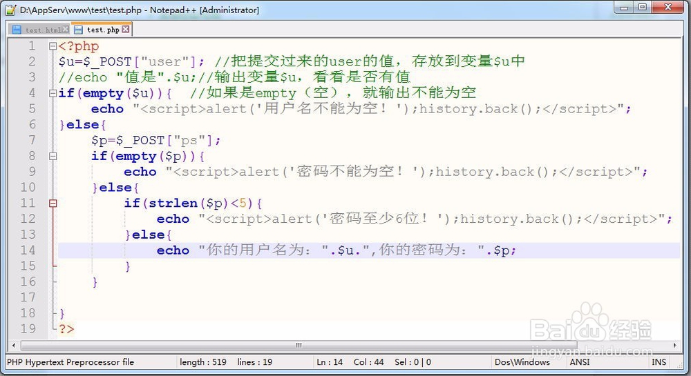The width and height of the screenshot is (691, 376).
Task: Click line number 19 in the margin
Action: (28, 328)
